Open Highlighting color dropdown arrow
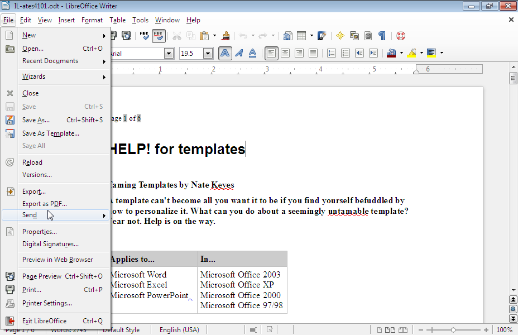This screenshot has height=335, width=518. [421, 53]
